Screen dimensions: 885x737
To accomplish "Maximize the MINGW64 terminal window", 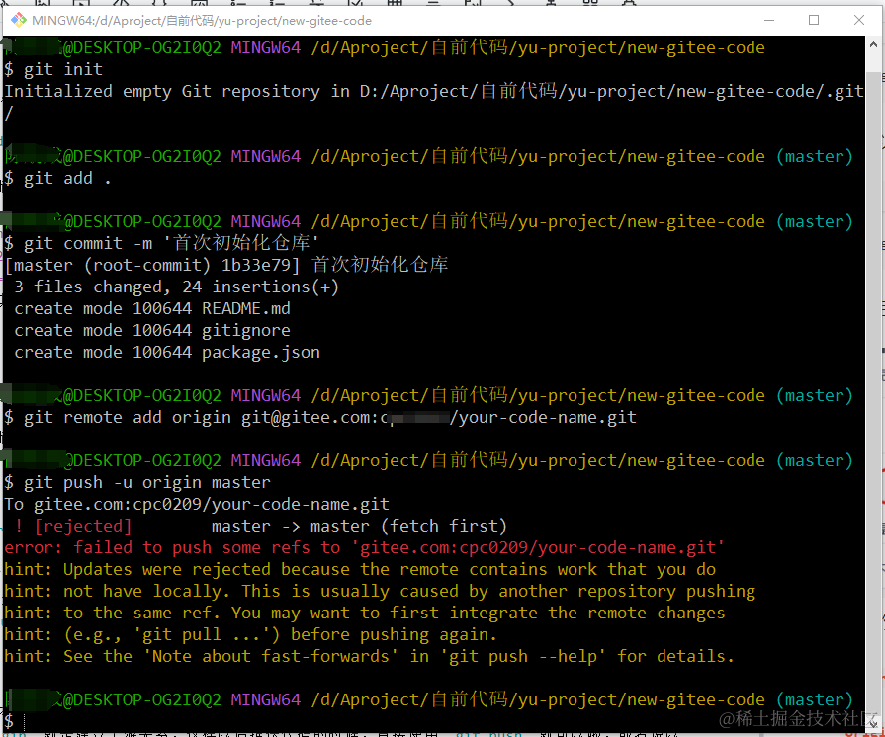I will click(814, 21).
